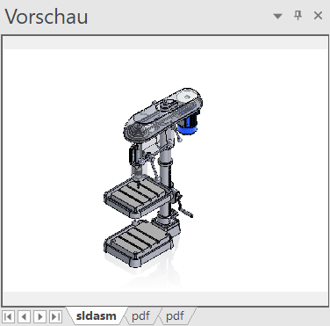Go to the previous preview tab
The width and height of the screenshot is (330, 326).
point(24,316)
